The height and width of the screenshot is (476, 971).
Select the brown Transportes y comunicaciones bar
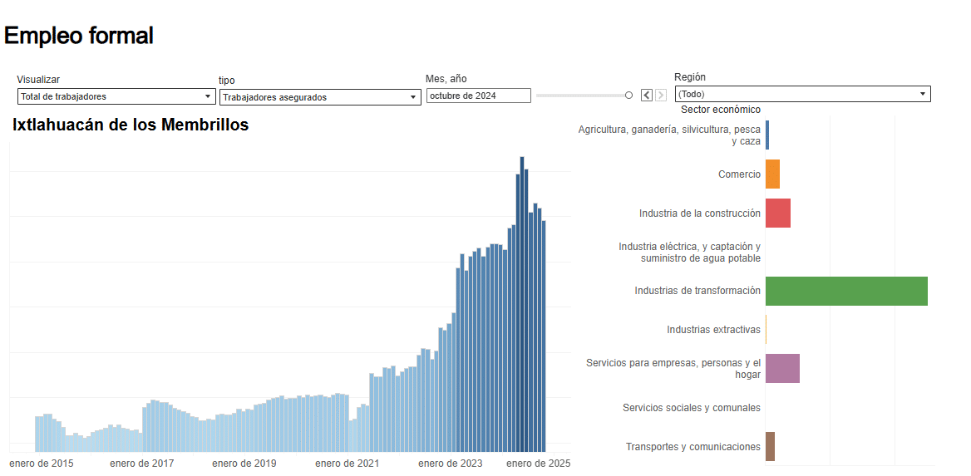click(x=771, y=446)
